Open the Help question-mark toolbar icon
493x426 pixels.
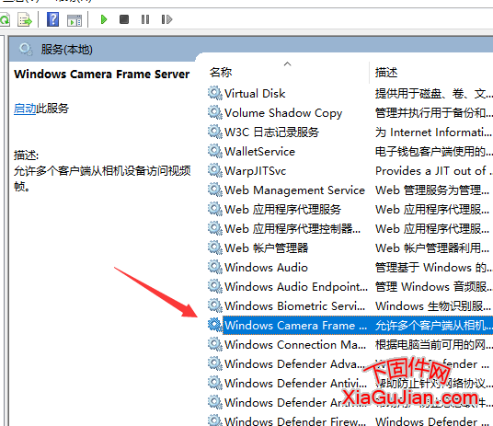(52, 19)
